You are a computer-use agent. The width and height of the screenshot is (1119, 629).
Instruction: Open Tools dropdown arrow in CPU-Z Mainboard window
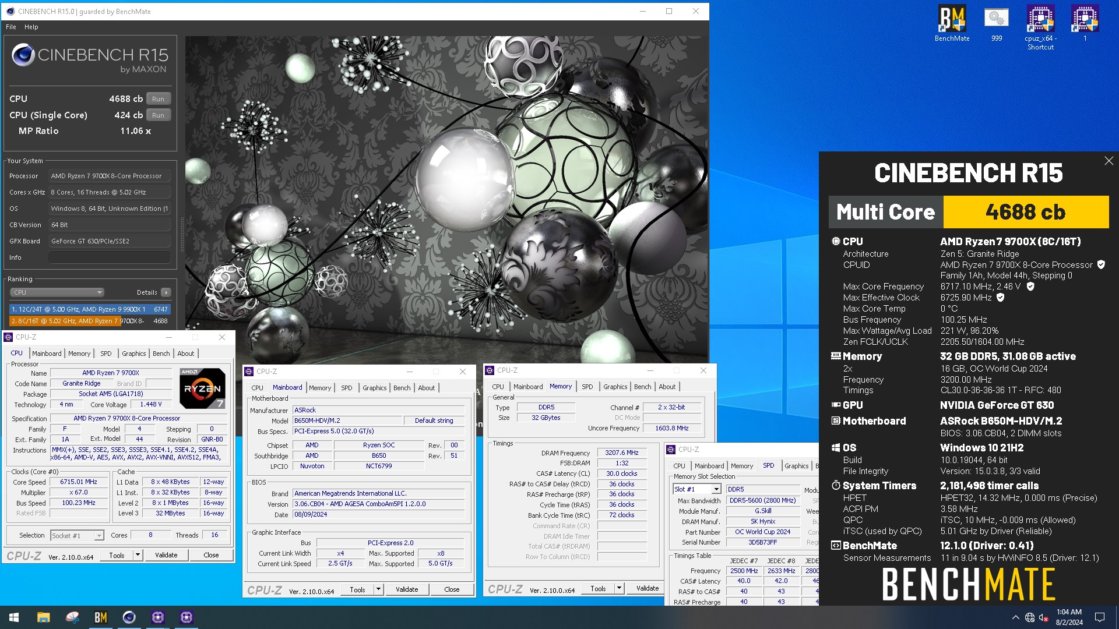[x=379, y=589]
